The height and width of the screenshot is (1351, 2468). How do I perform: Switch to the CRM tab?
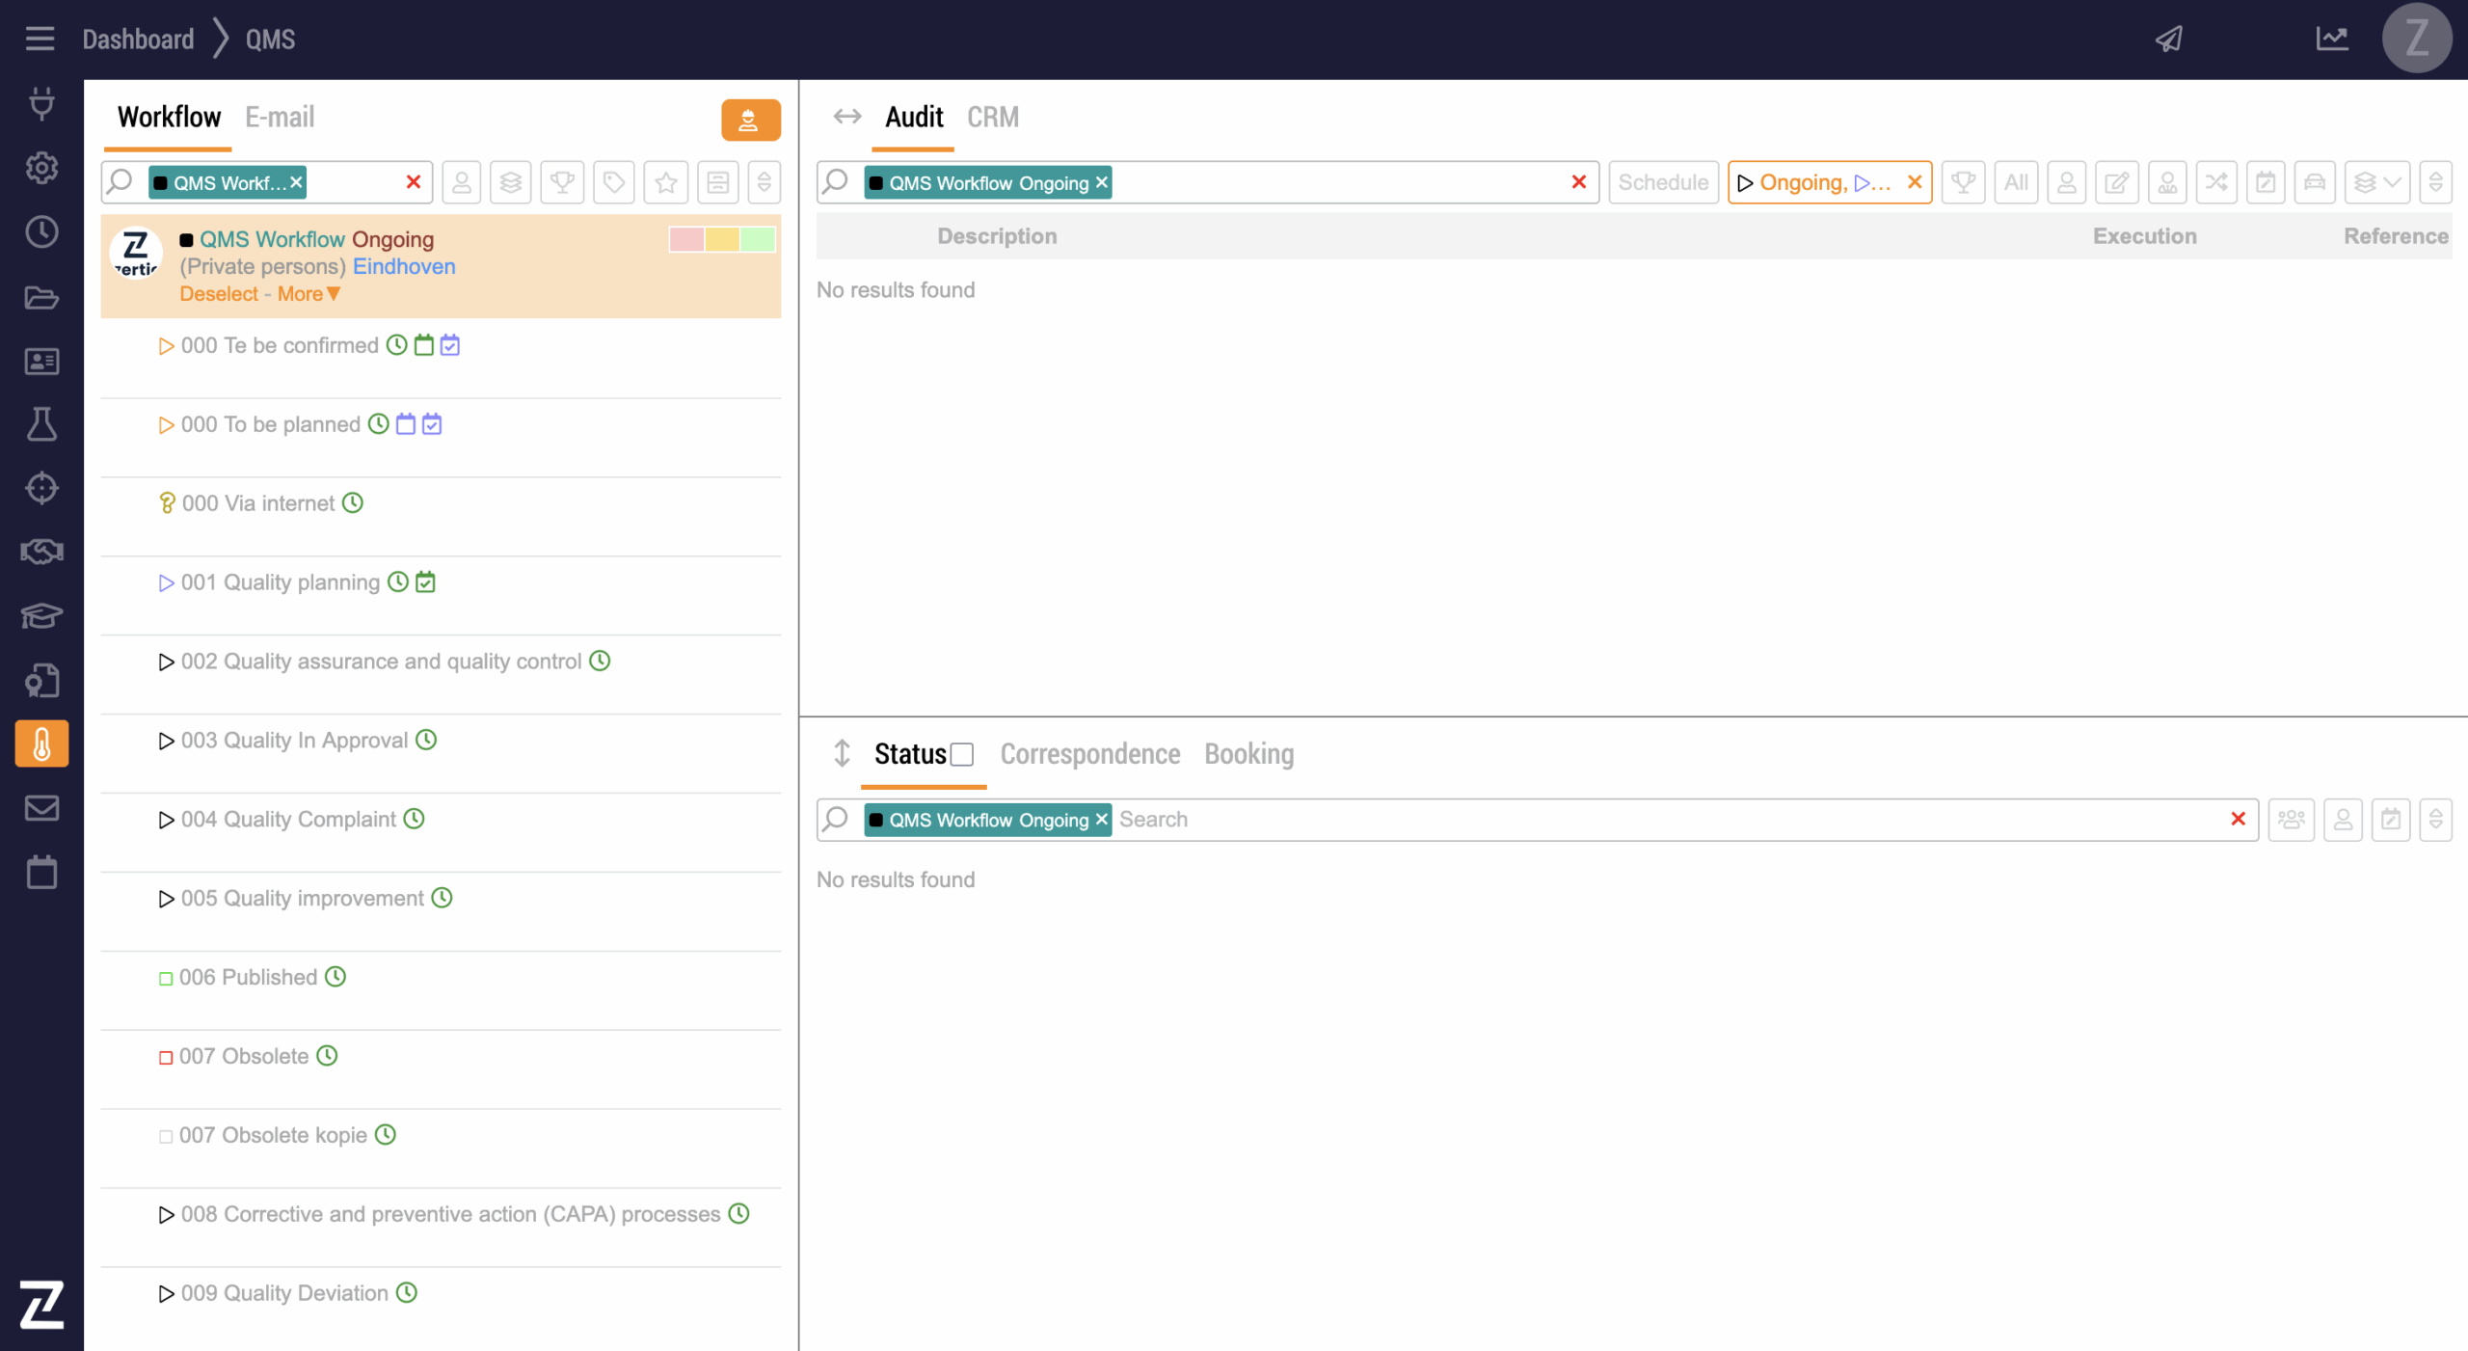(992, 118)
